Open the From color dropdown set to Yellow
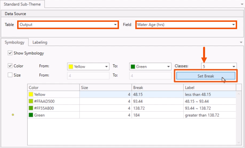Image resolution: width=245 pixels, height=148 pixels. [88, 67]
